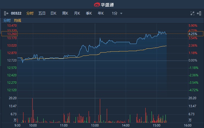Toggle the 分时 line legend
Viewport: 204px width, 128px height.
7,20
